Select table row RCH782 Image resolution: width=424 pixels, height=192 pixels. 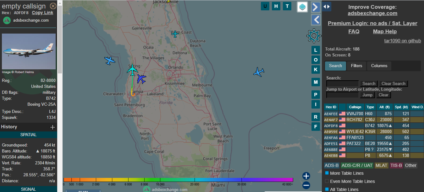point(374,120)
